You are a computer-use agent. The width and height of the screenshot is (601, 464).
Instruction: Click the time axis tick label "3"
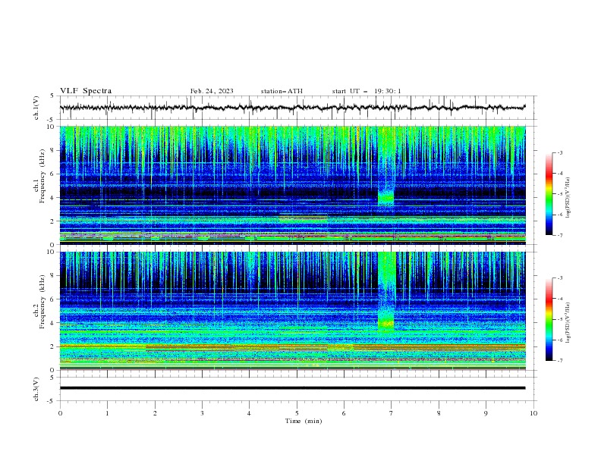point(202,413)
